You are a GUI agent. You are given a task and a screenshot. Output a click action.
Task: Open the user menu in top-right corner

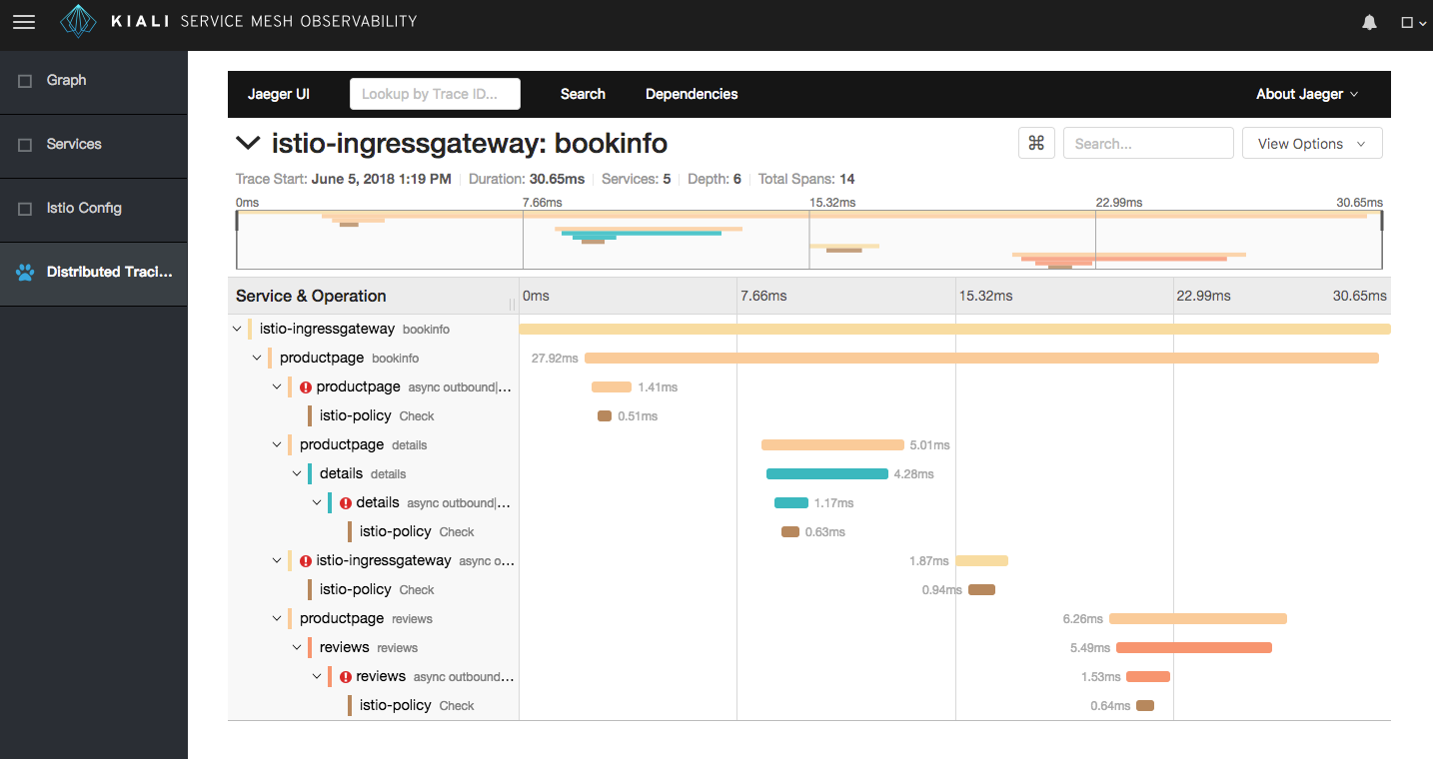point(1413,22)
